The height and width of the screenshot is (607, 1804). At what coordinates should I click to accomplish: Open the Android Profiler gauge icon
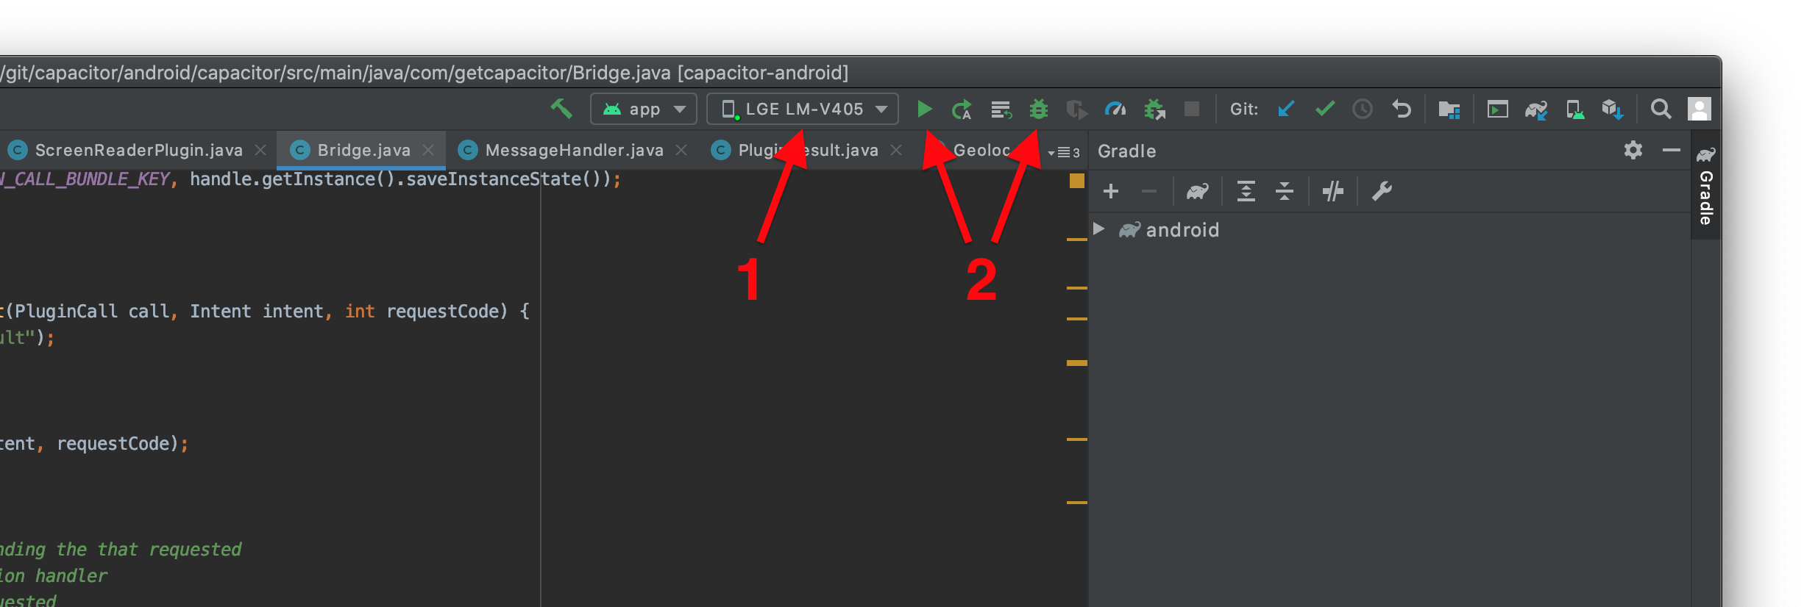tap(1115, 109)
